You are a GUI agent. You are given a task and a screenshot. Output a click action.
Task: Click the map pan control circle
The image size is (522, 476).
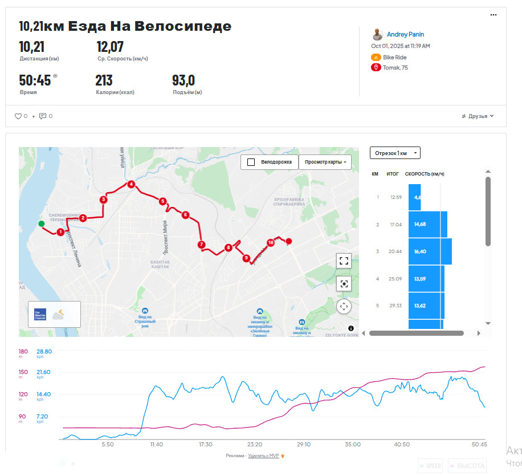click(344, 306)
